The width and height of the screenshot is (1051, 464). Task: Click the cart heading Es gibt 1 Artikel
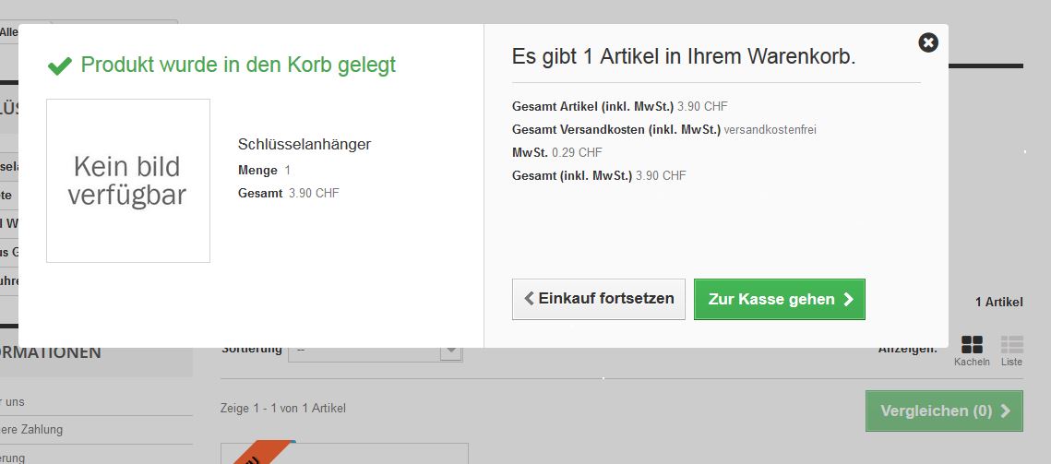click(x=684, y=57)
